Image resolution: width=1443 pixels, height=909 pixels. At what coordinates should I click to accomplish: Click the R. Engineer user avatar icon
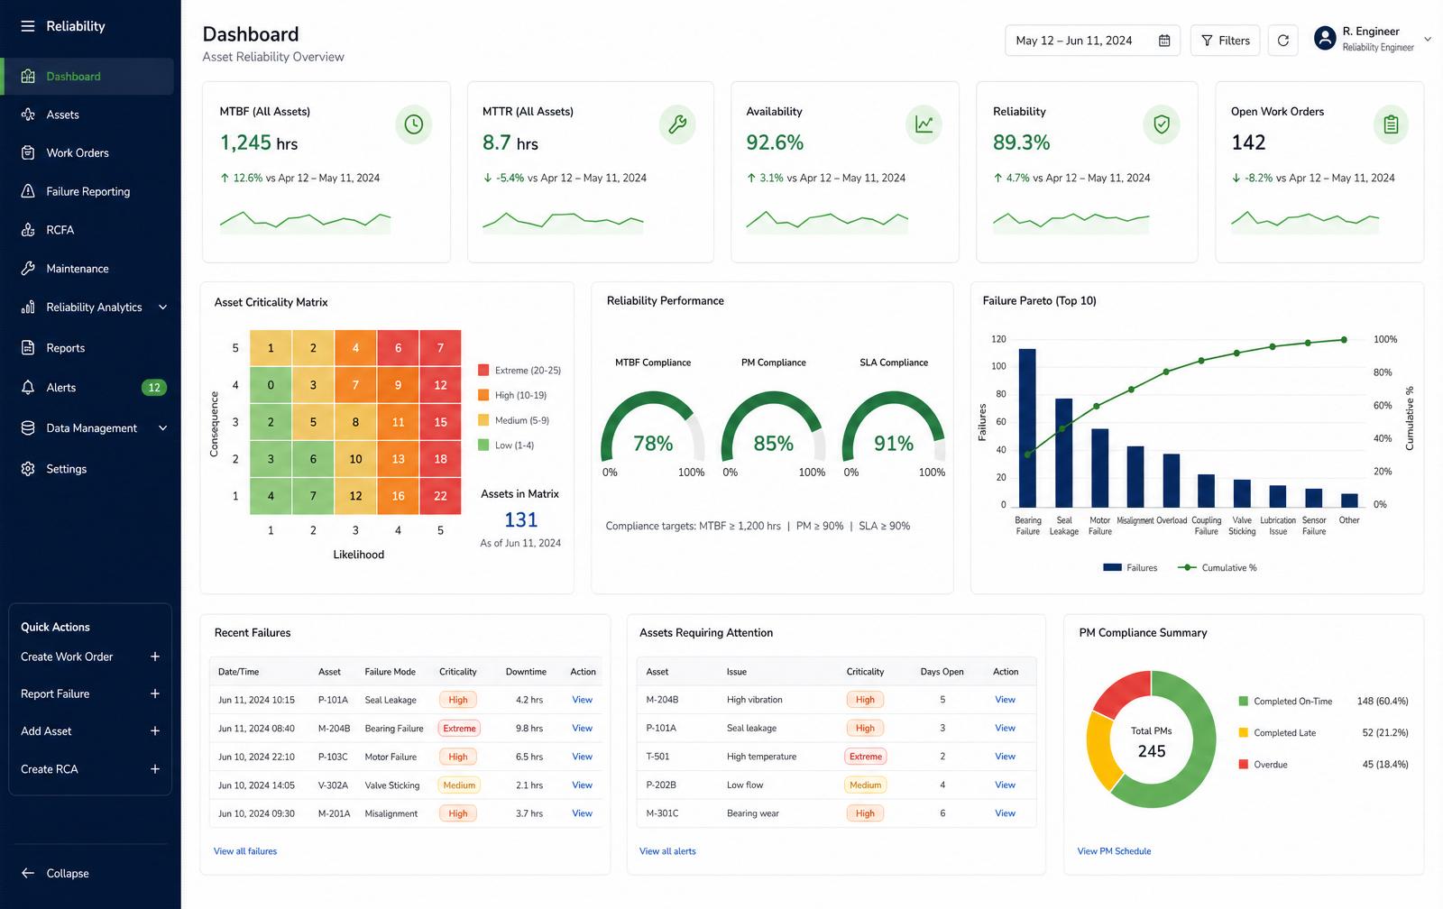1325,38
